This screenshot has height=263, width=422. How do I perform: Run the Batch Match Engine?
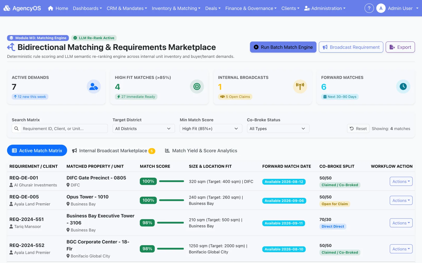(x=283, y=47)
